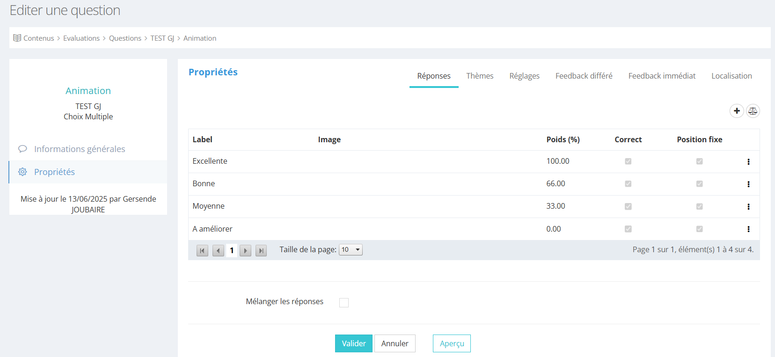Open the three-dot menu for Moyenne row
This screenshot has width=775, height=357.
click(x=748, y=206)
